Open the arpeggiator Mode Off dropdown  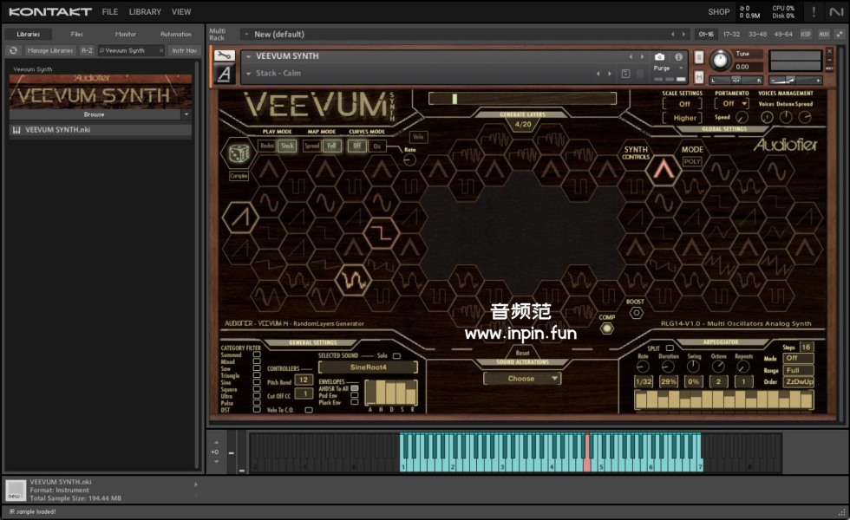800,358
